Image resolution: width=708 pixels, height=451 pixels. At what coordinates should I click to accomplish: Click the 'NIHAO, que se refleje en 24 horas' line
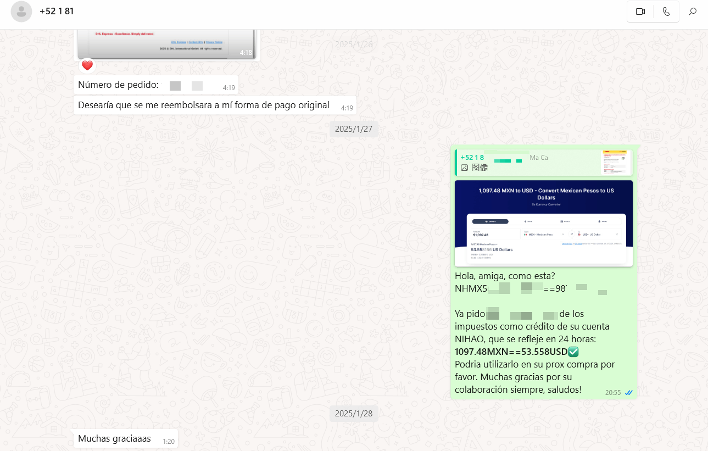(x=525, y=339)
